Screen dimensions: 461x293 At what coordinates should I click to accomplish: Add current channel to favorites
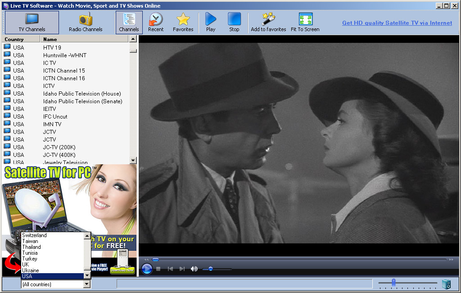(x=268, y=23)
